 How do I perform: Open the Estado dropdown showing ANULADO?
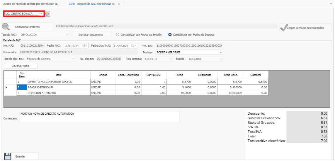point(220,59)
